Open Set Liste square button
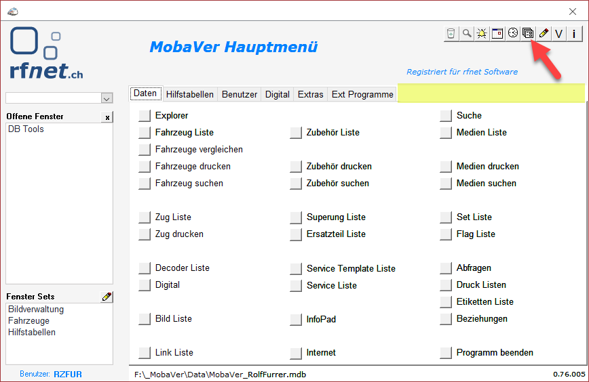The height and width of the screenshot is (382, 589). coord(446,217)
